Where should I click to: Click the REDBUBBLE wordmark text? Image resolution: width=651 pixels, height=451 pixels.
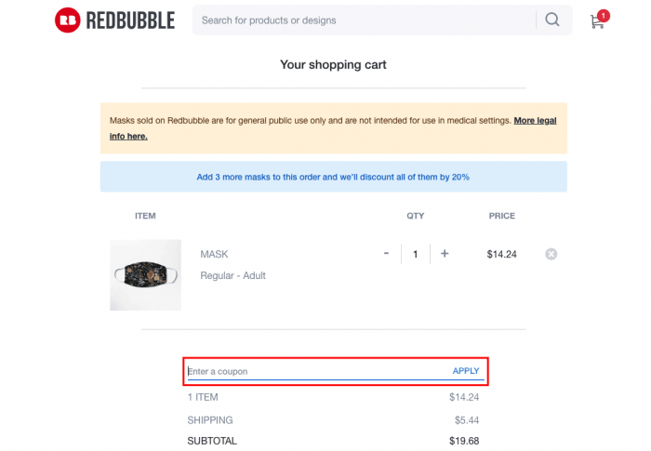coord(130,20)
